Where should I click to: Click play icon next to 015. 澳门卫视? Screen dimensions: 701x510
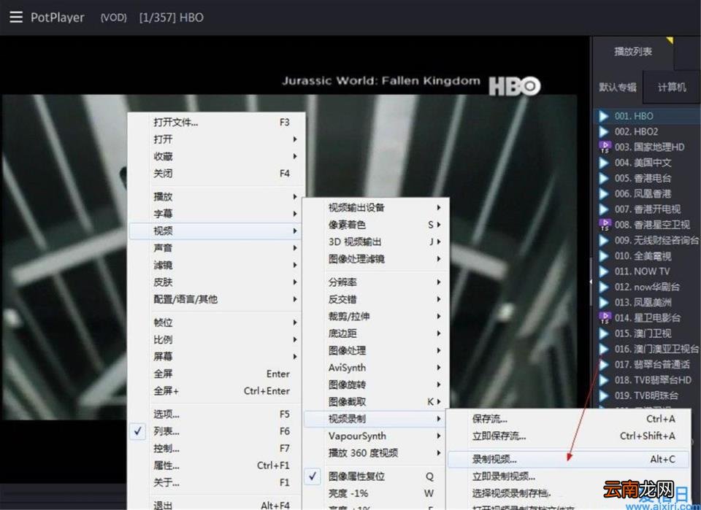tap(604, 333)
